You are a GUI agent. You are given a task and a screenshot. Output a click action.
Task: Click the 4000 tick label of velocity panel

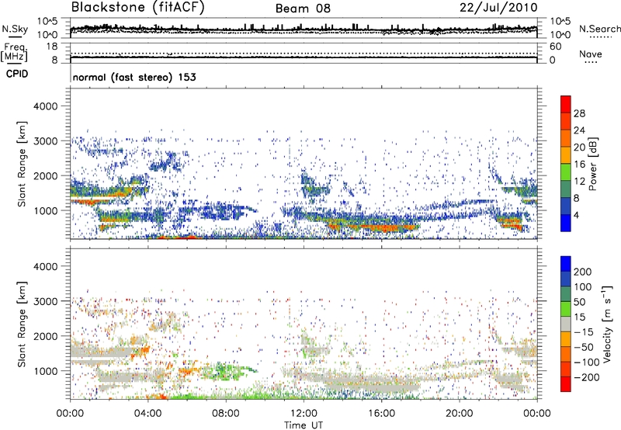(x=45, y=266)
